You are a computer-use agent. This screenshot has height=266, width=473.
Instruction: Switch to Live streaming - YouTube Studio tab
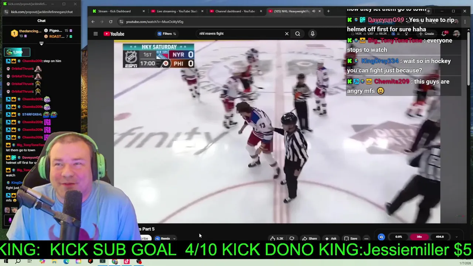(x=177, y=11)
